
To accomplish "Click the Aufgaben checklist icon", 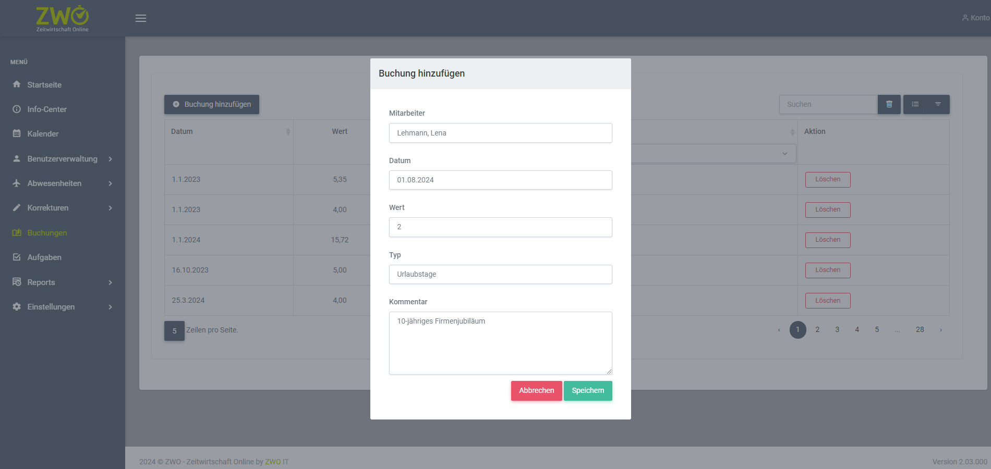I will (17, 257).
